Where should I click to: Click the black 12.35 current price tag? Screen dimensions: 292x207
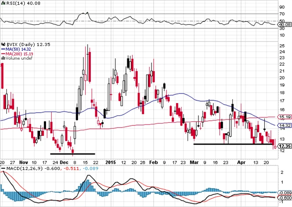285,146
